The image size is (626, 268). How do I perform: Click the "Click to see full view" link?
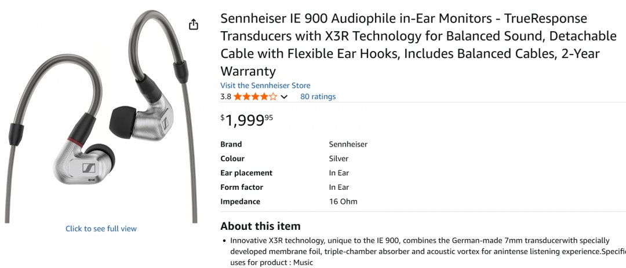point(101,229)
